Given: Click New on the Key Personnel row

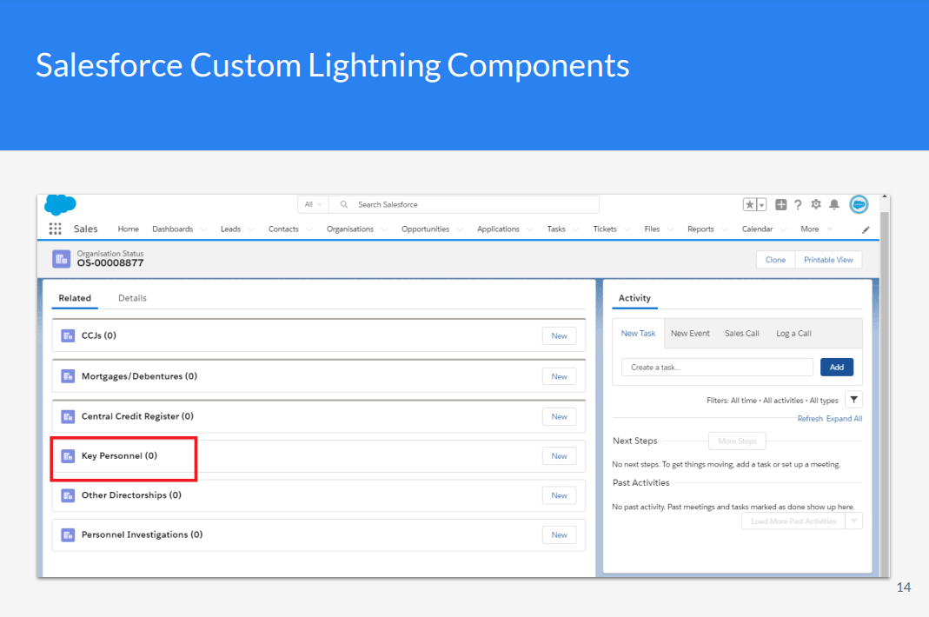Looking at the screenshot, I should 560,455.
